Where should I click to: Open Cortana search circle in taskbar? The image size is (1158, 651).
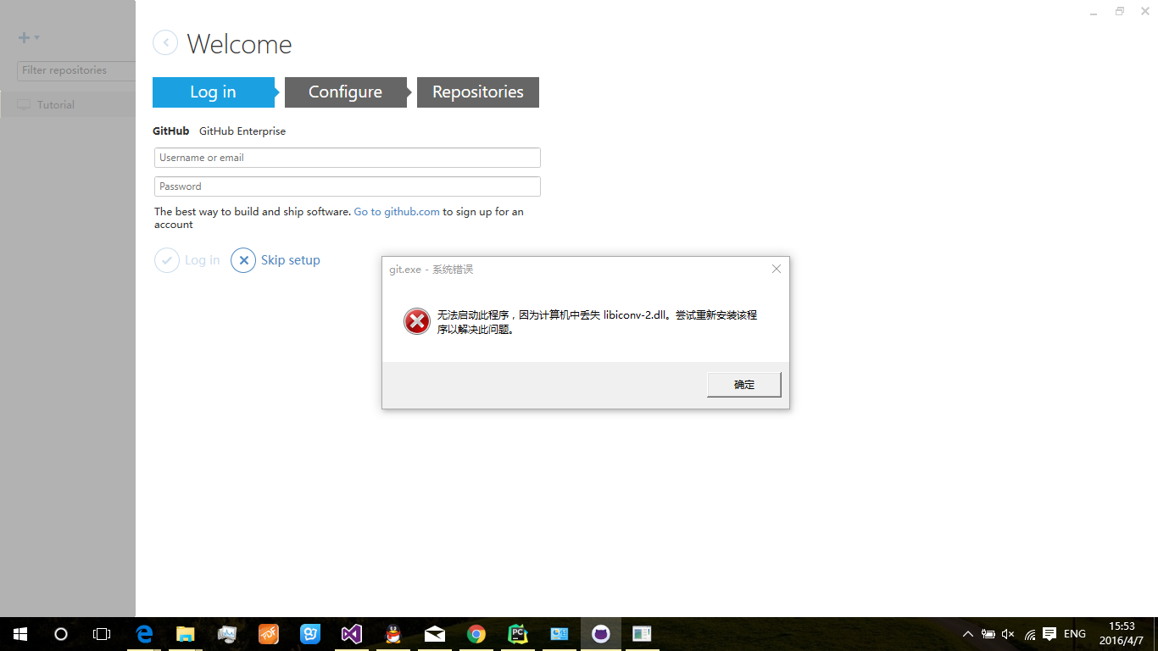[61, 634]
